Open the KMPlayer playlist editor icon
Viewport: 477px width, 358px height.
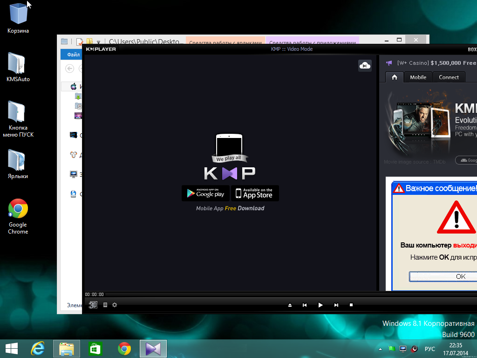(105, 305)
